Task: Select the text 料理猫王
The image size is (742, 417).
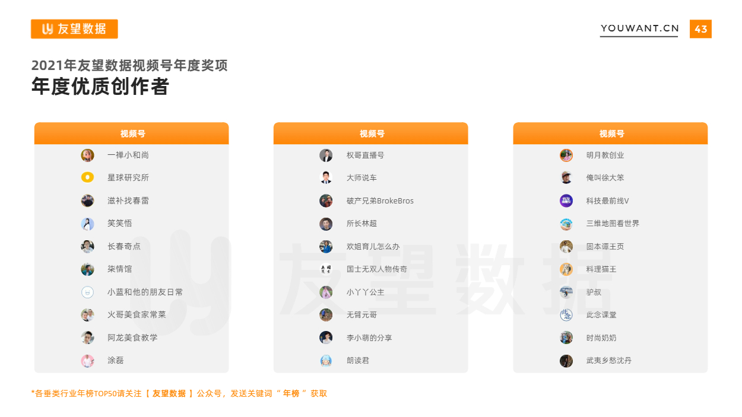Action: tap(601, 269)
